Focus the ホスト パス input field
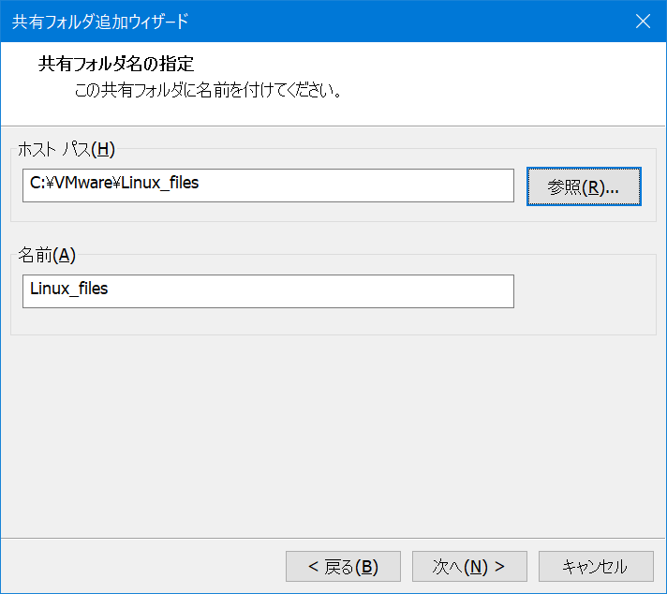The height and width of the screenshot is (594, 667). pyautogui.click(x=268, y=186)
